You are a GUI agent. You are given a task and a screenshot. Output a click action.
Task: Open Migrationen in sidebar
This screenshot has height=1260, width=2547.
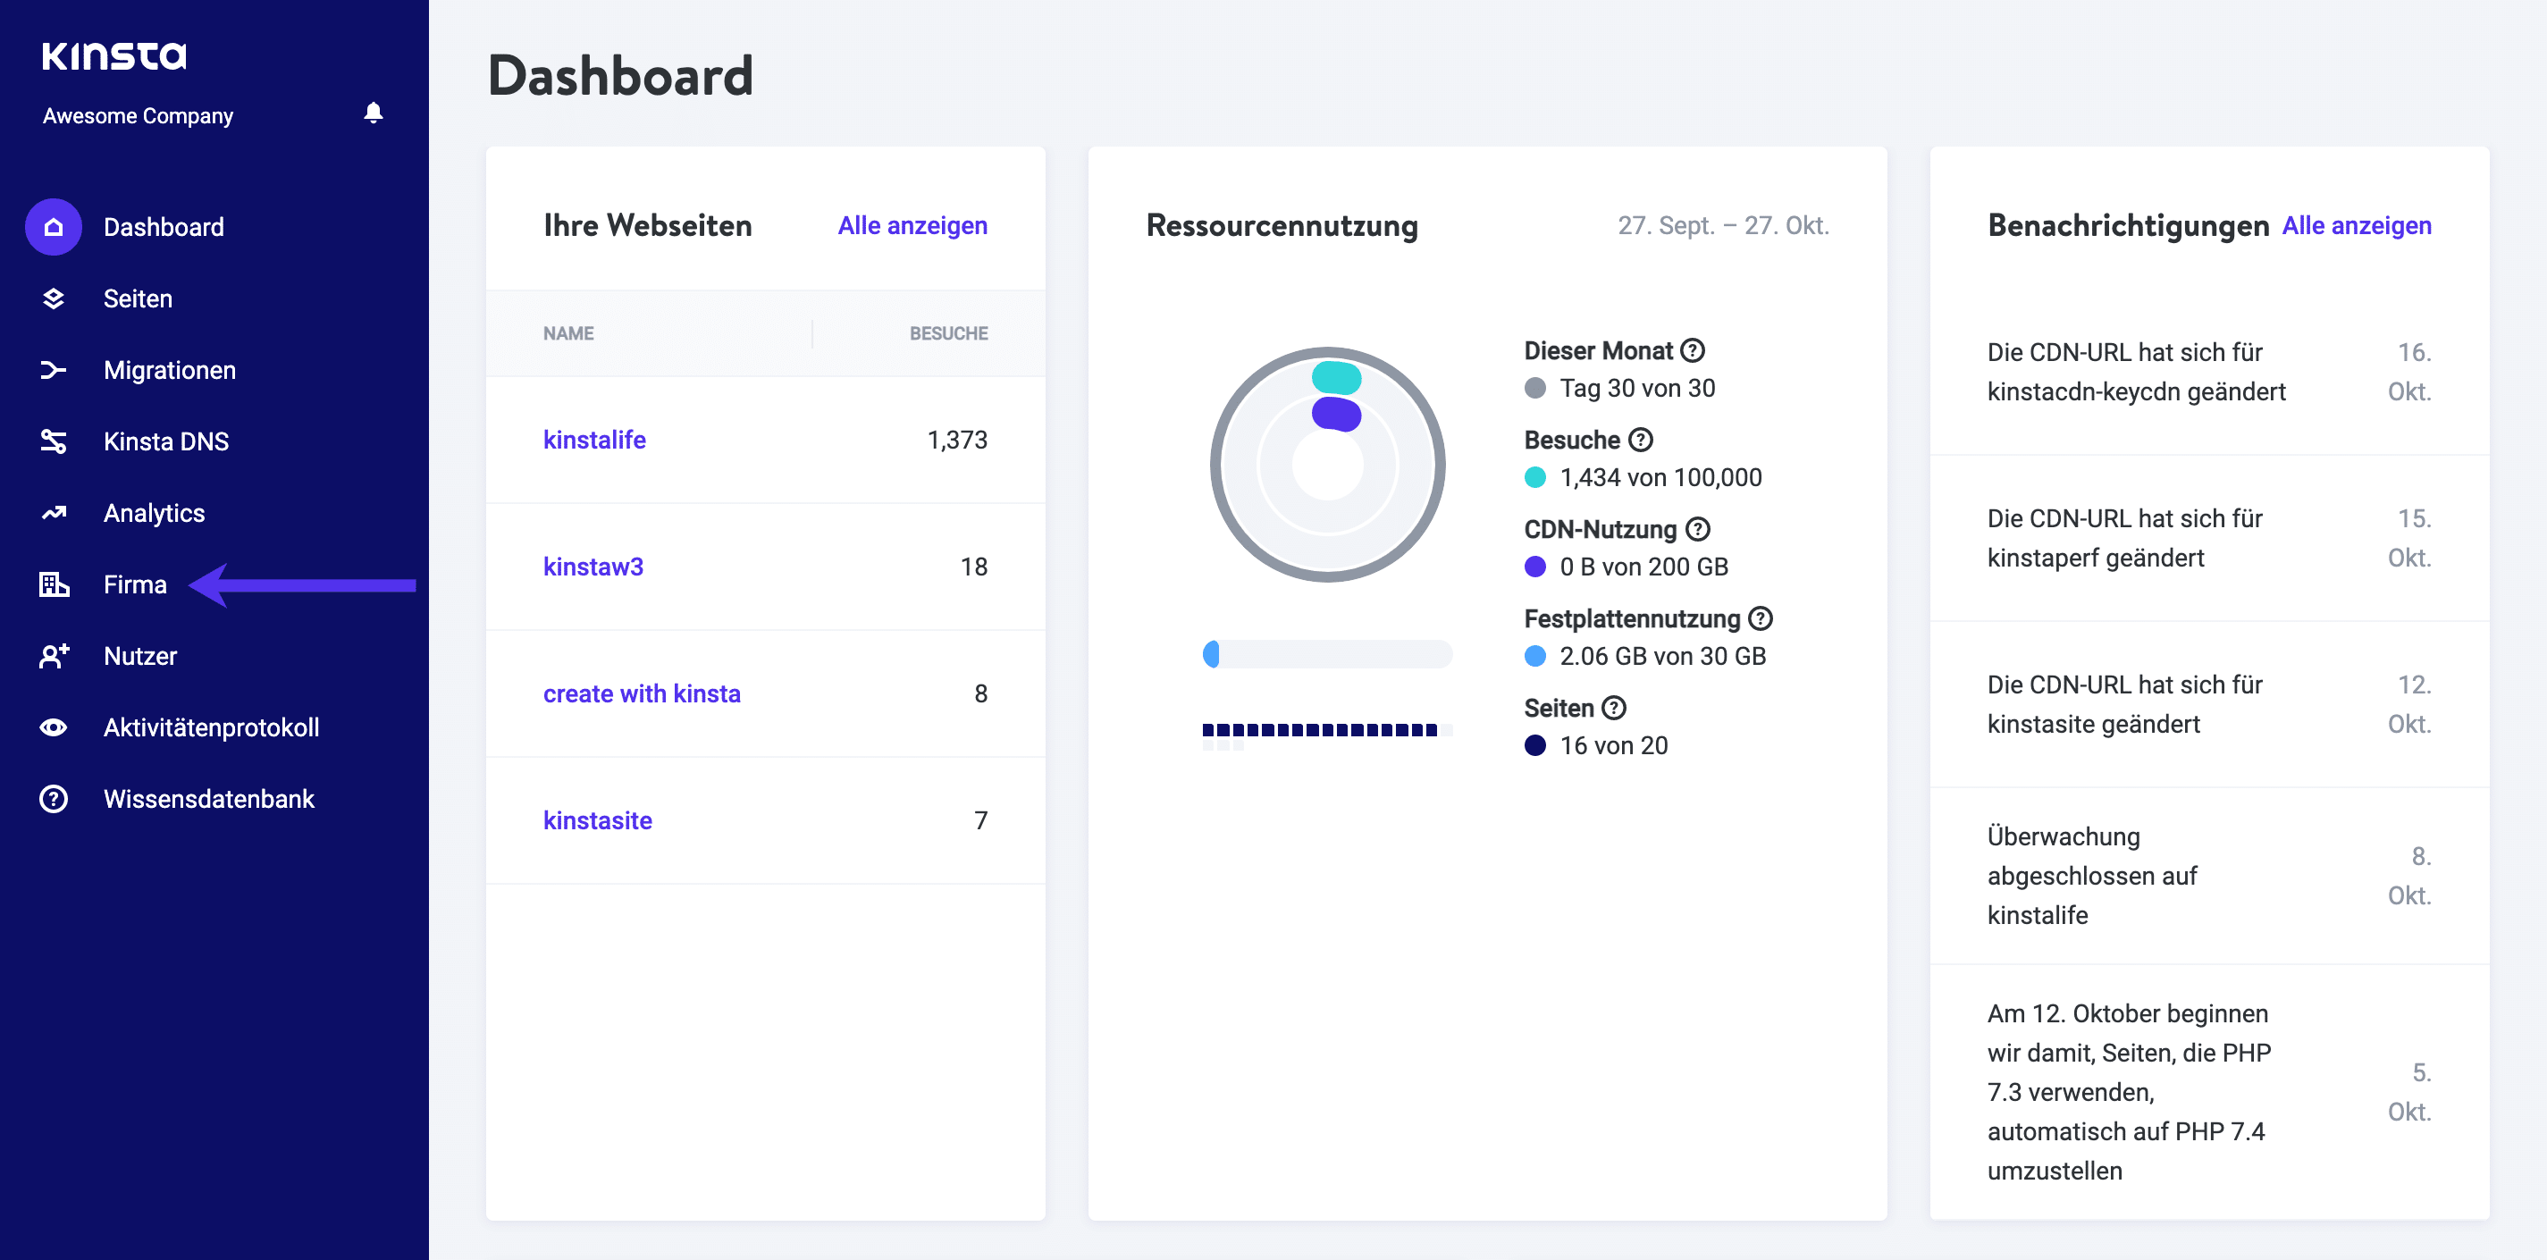click(x=170, y=370)
